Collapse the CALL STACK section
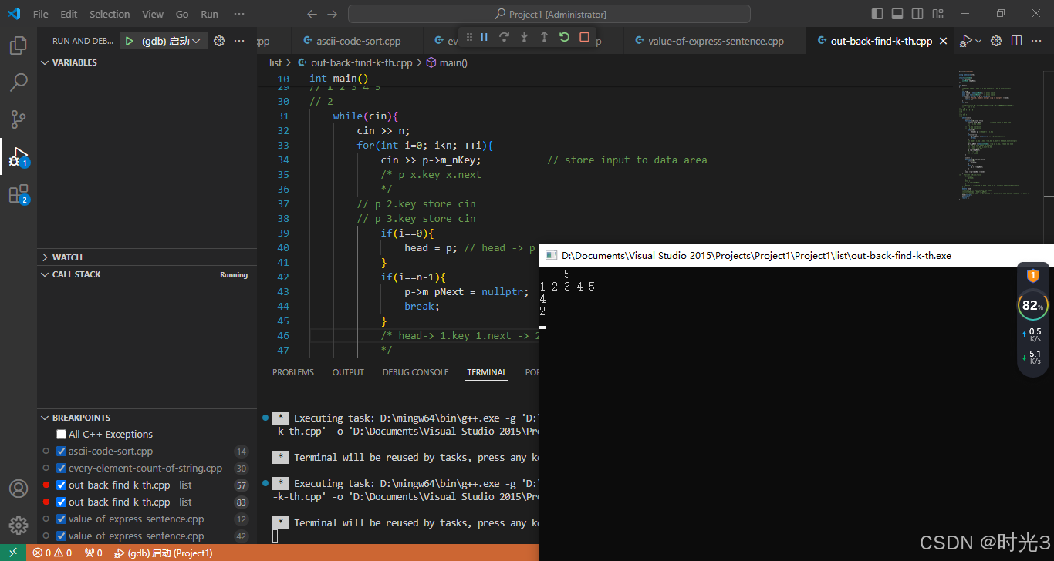Screen dimensions: 1054x561 (x=147, y=274)
